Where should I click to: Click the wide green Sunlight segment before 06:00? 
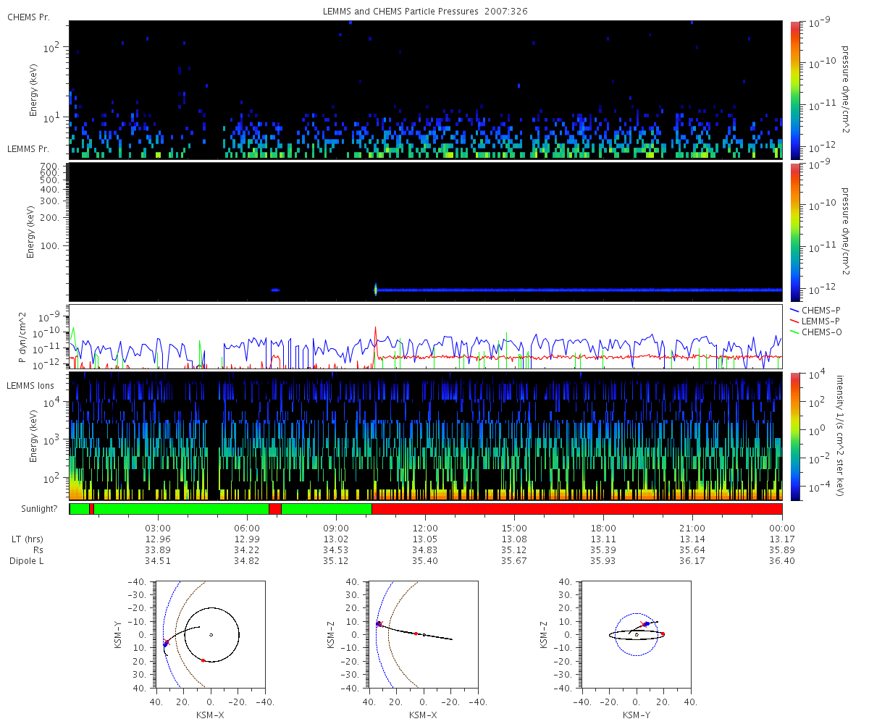tap(181, 509)
